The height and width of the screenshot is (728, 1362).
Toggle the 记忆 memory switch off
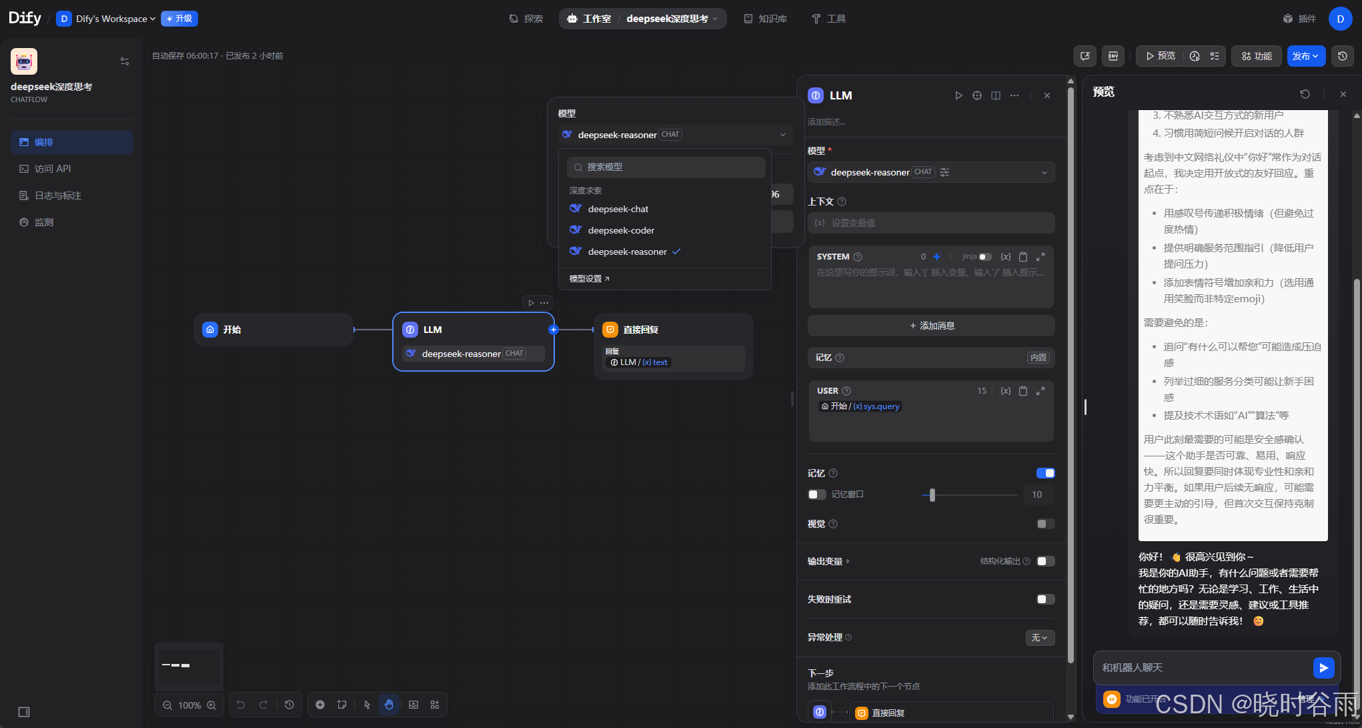pyautogui.click(x=1045, y=473)
